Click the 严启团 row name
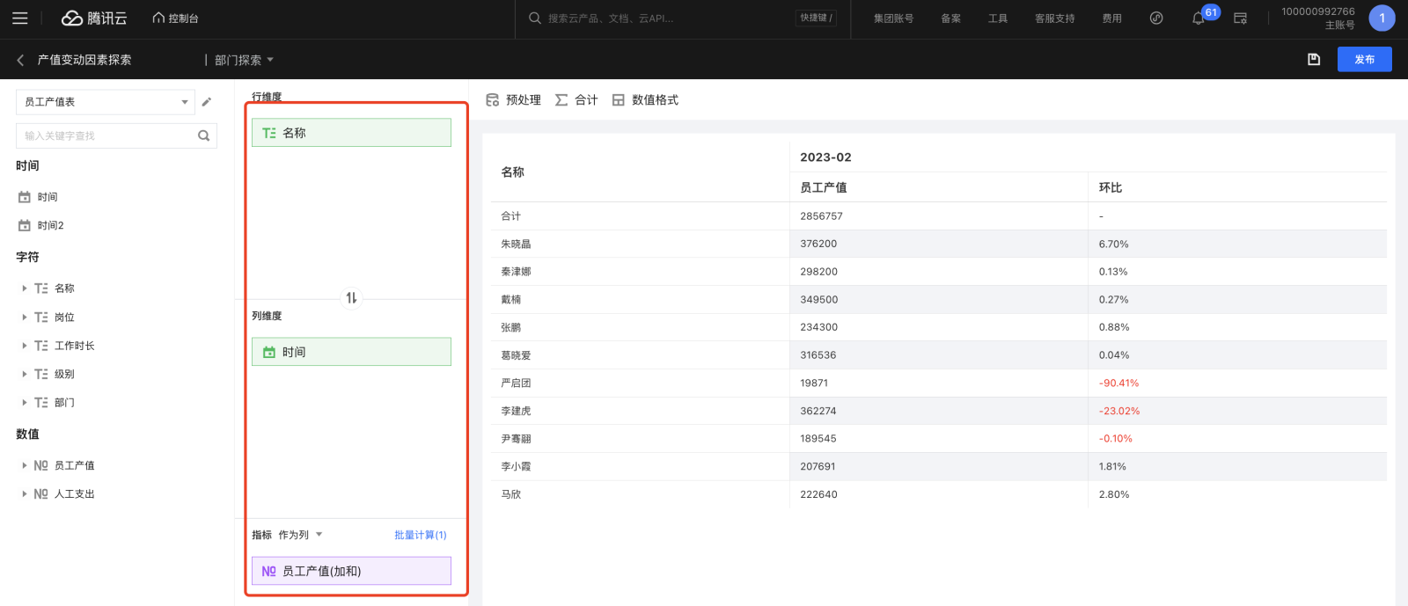This screenshot has width=1408, height=606. pyautogui.click(x=516, y=383)
